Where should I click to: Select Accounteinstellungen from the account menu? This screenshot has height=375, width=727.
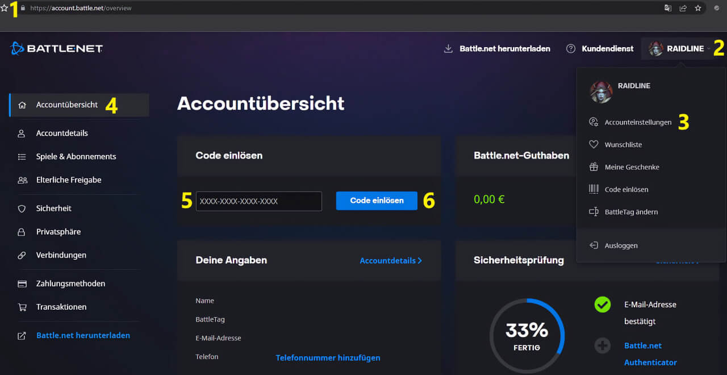637,122
